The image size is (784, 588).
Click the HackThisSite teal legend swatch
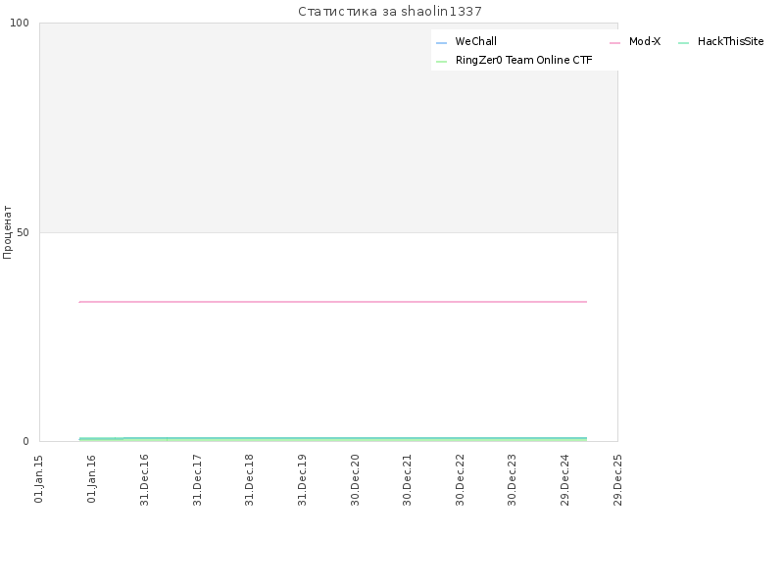click(x=683, y=43)
